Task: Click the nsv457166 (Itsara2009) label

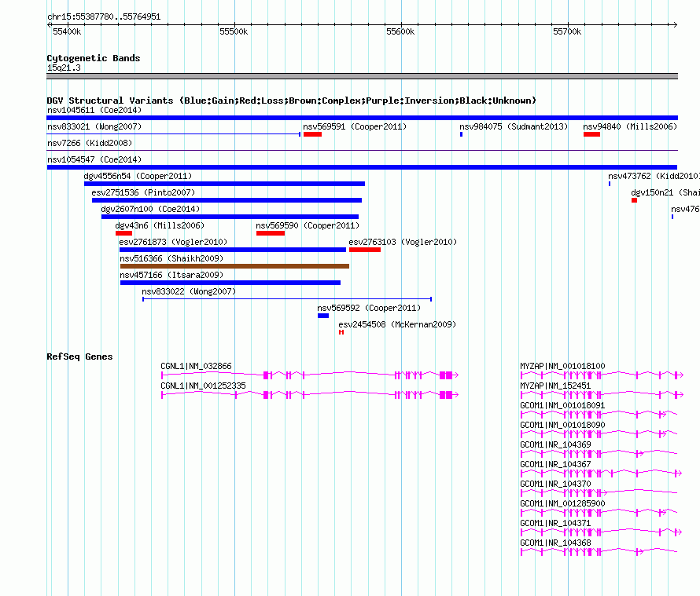Action: point(171,275)
